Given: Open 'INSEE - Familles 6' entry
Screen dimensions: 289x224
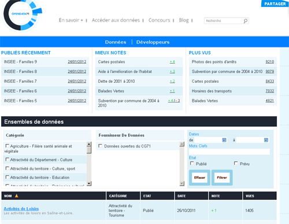Looking at the screenshot, I should [x=20, y=91].
